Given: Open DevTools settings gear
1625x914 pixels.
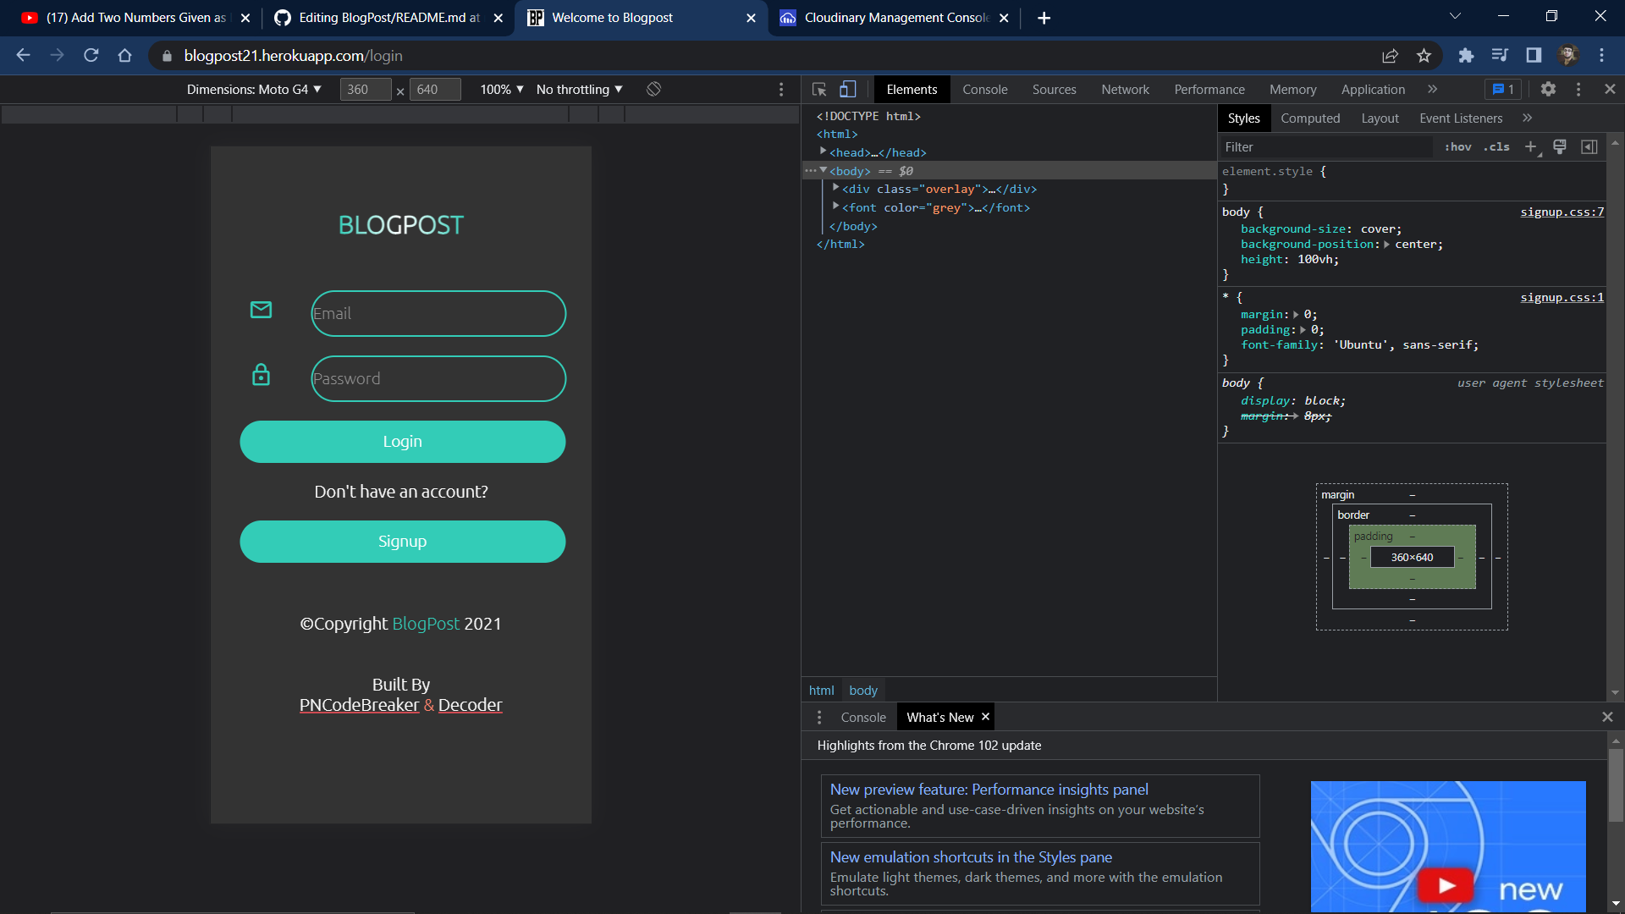Looking at the screenshot, I should pos(1548,89).
